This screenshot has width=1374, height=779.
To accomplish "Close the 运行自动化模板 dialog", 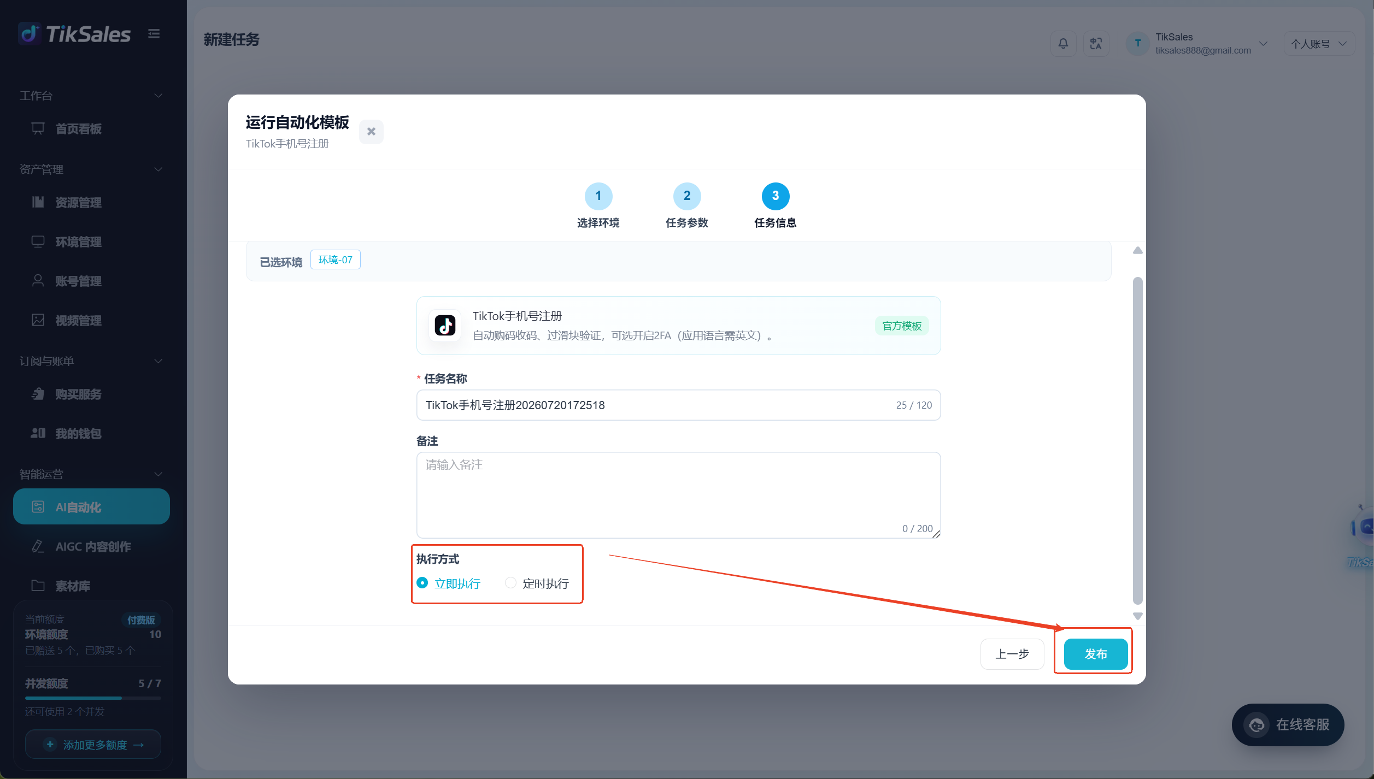I will [371, 132].
